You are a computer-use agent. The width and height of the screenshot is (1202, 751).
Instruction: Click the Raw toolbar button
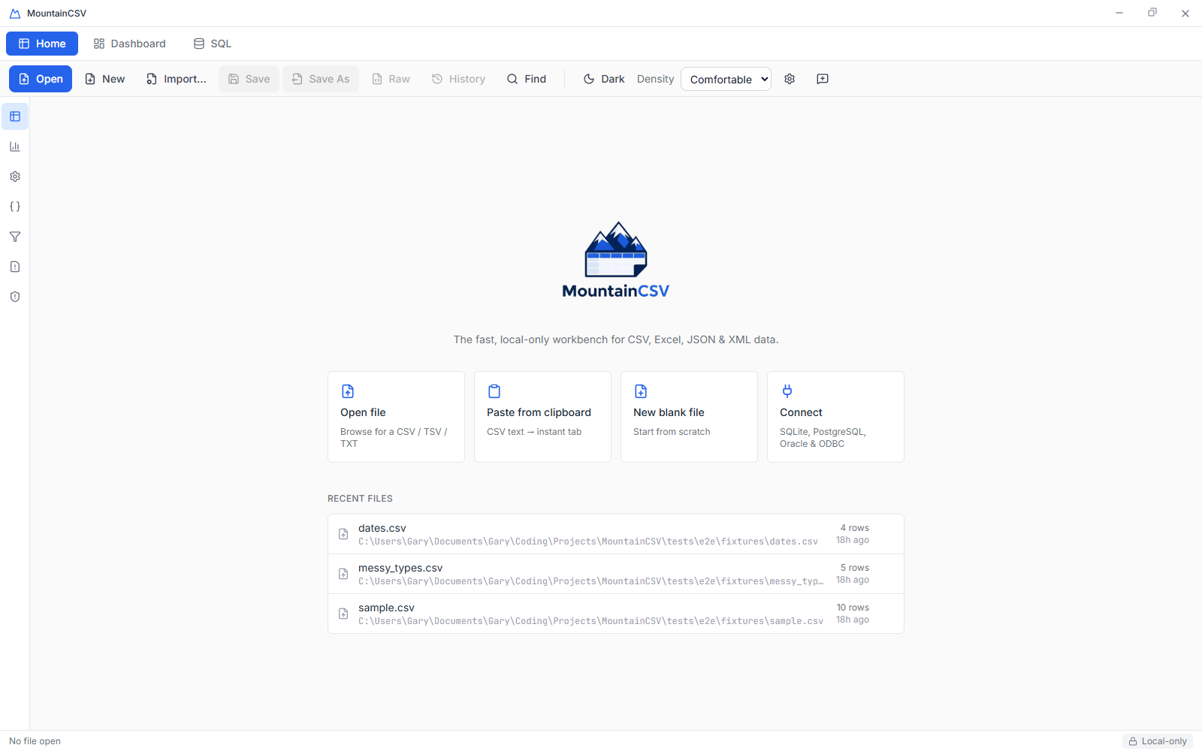391,79
